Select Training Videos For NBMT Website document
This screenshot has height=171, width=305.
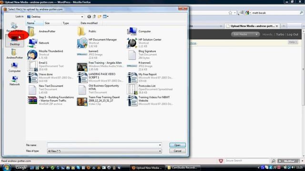pos(132,101)
